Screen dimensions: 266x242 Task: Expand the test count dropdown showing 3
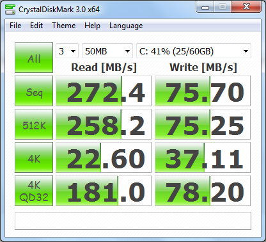click(x=67, y=51)
